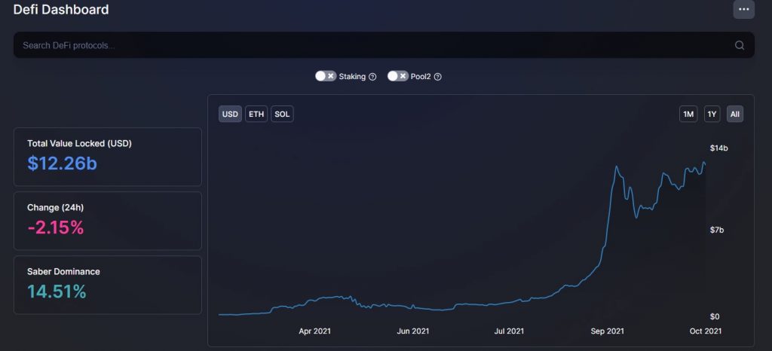Click the Change (24h) card
The width and height of the screenshot is (772, 351).
(107, 221)
